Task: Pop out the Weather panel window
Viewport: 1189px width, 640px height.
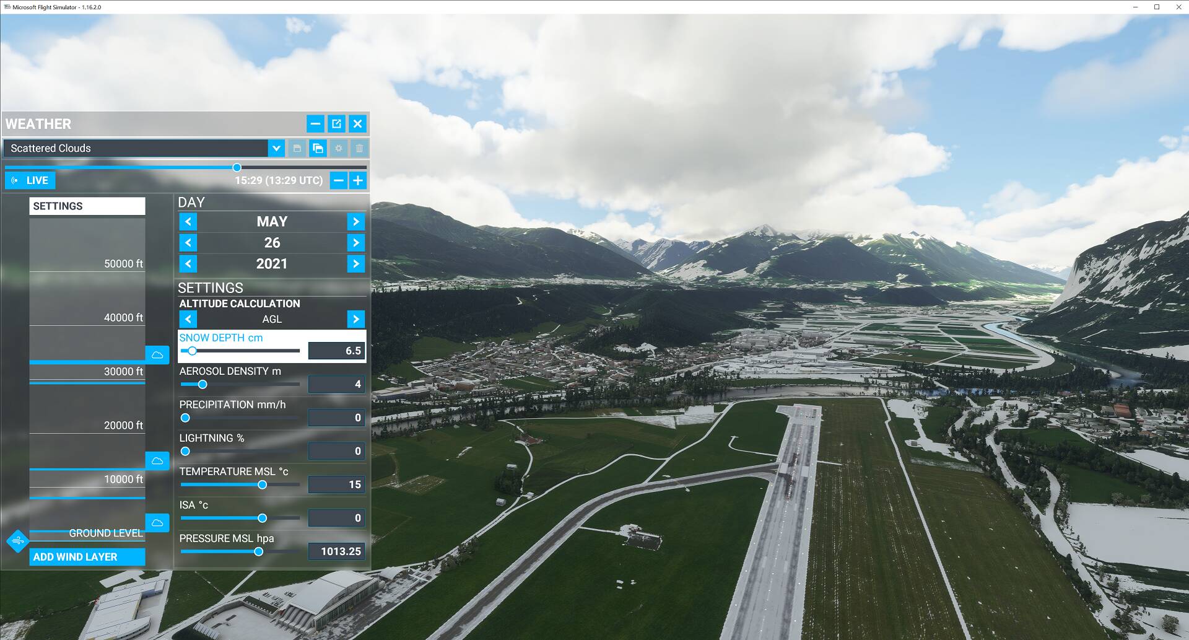Action: coord(336,124)
